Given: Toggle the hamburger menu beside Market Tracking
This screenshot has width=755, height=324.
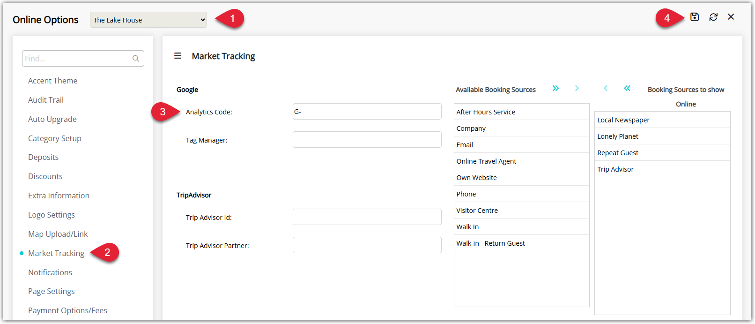Looking at the screenshot, I should click(178, 56).
